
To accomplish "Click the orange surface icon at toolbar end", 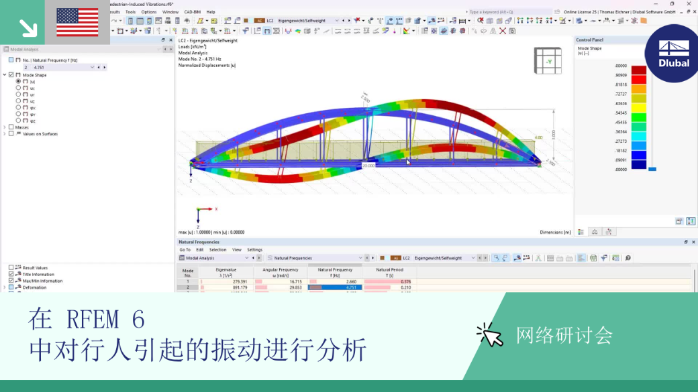I will (x=644, y=21).
